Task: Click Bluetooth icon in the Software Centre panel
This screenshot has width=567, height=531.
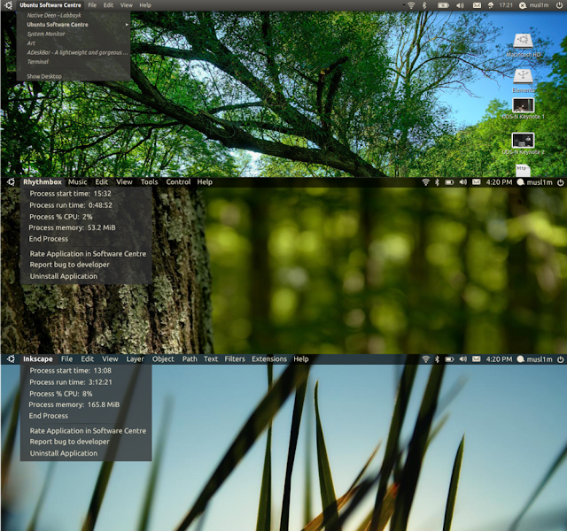Action: coord(425,5)
